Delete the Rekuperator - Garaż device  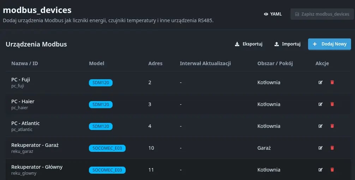(x=332, y=148)
